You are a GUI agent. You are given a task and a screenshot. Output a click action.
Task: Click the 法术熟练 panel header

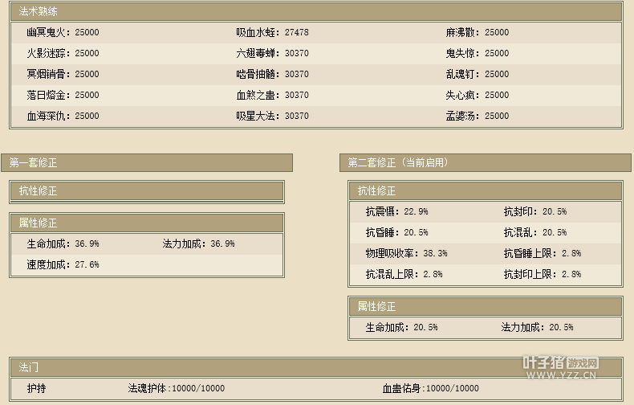pos(39,11)
